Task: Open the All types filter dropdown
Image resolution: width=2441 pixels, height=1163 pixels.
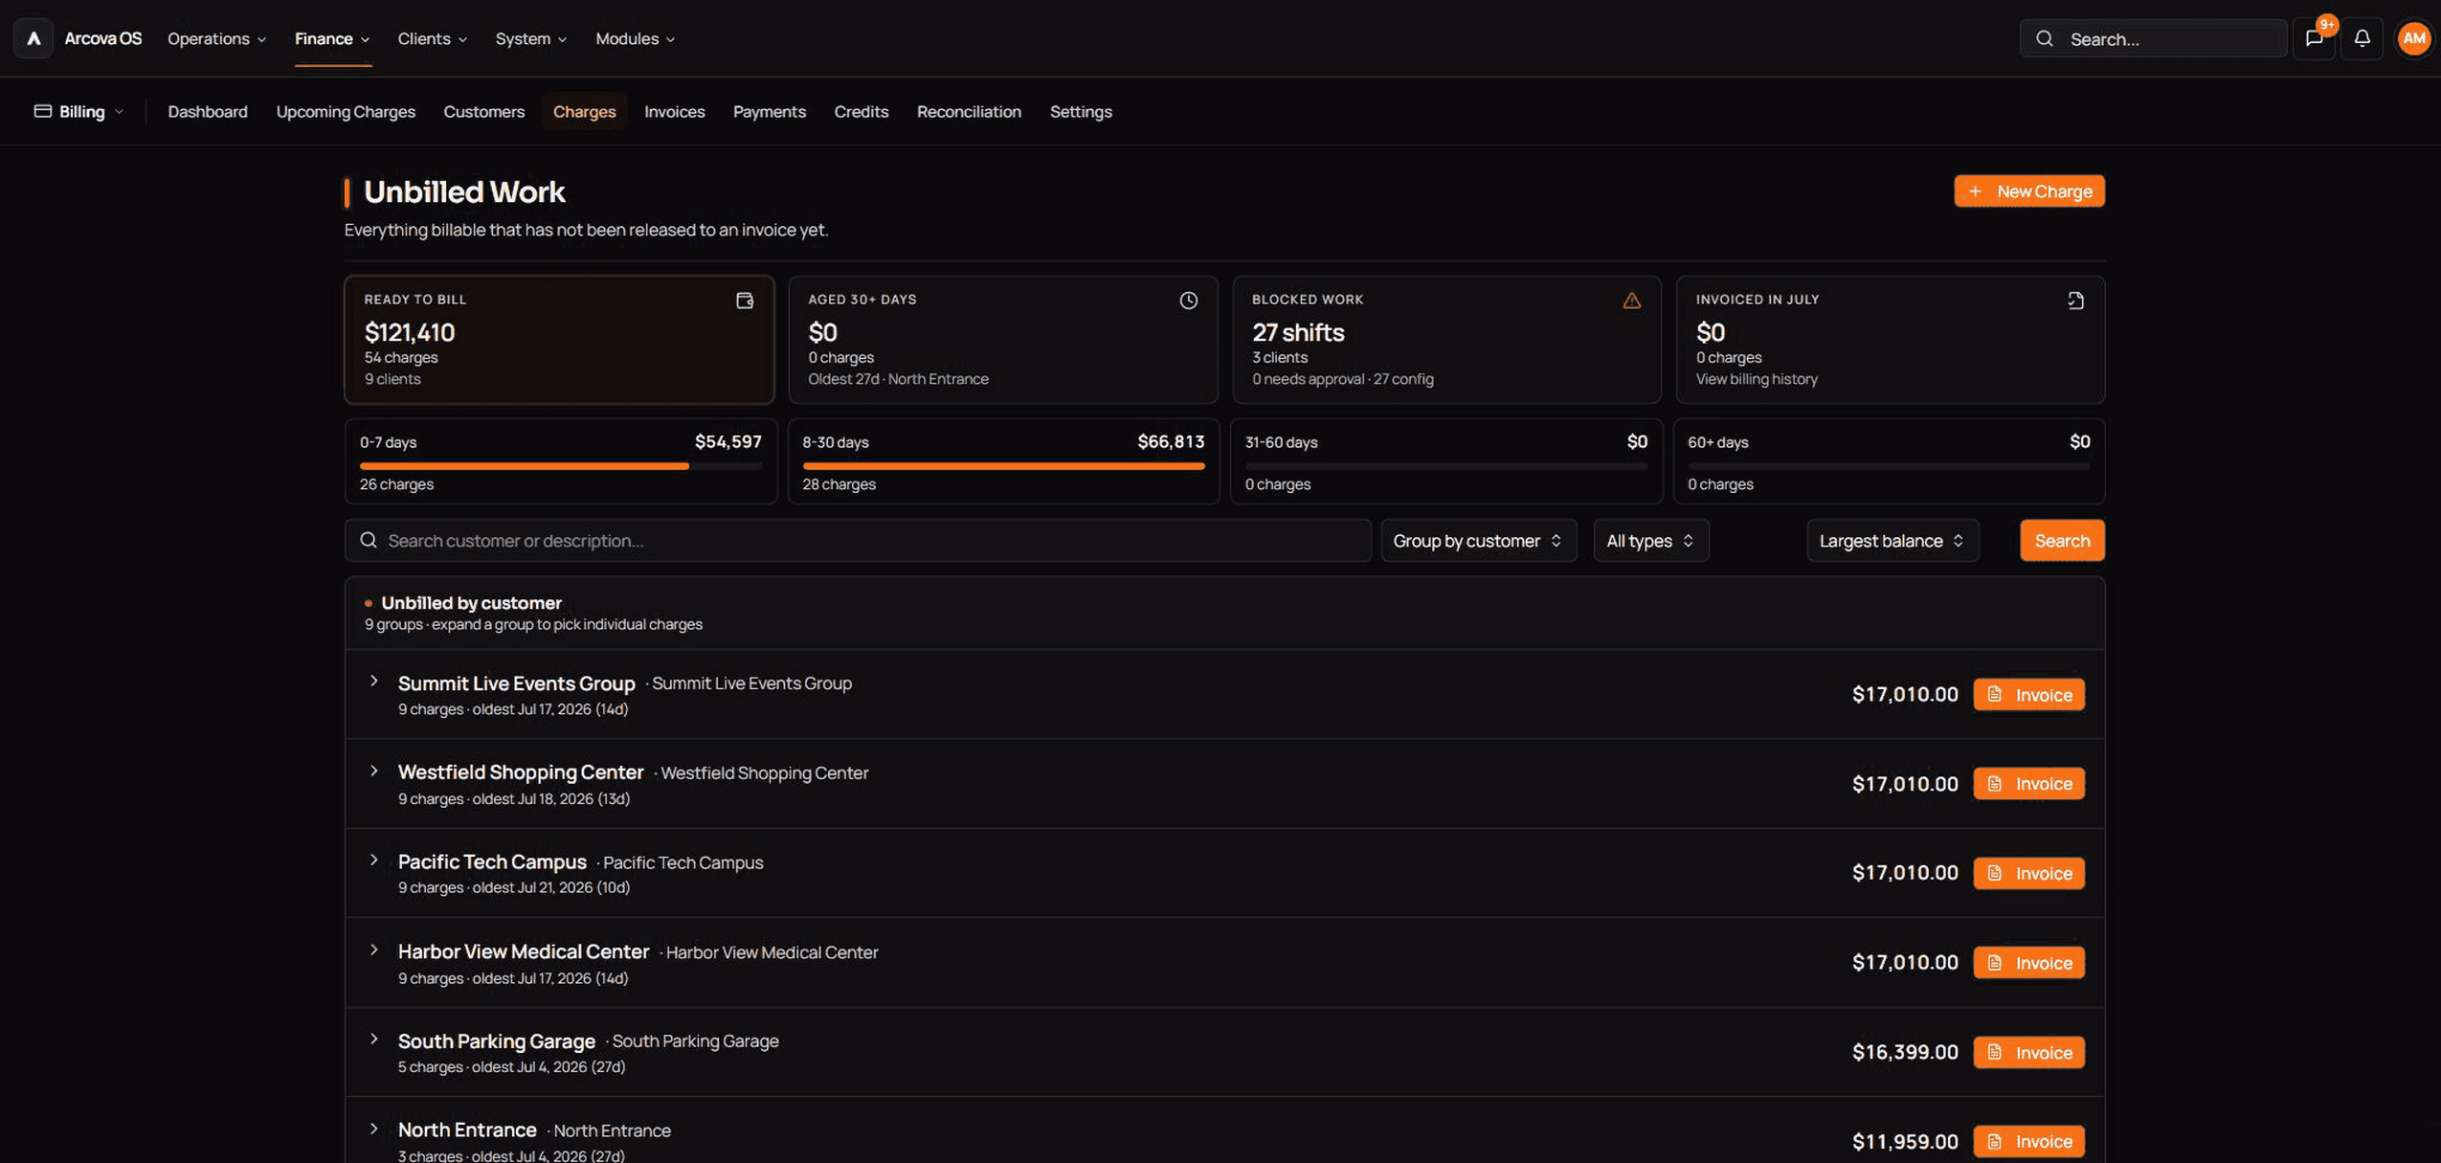Action: coord(1650,541)
